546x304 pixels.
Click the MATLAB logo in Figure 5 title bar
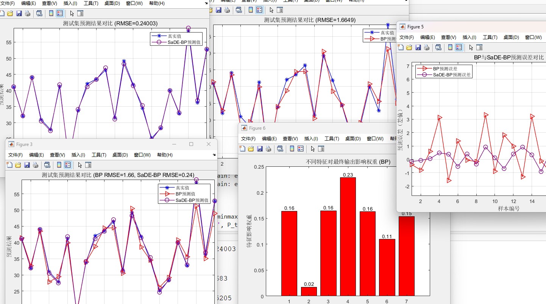[x=402, y=27]
